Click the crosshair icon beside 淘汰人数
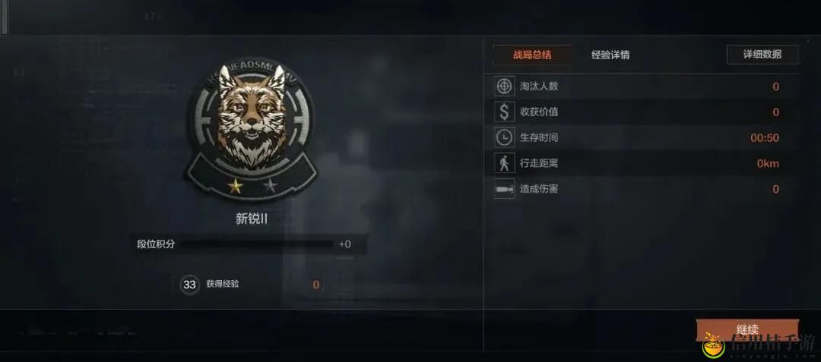The image size is (821, 362). pos(504,87)
